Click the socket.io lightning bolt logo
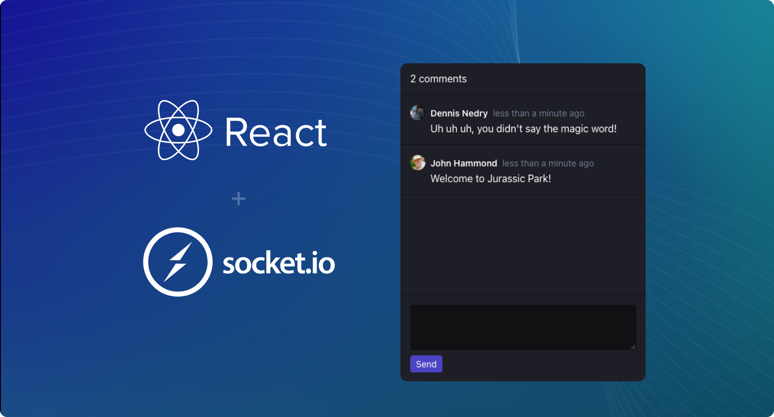This screenshot has width=774, height=417. tap(178, 262)
